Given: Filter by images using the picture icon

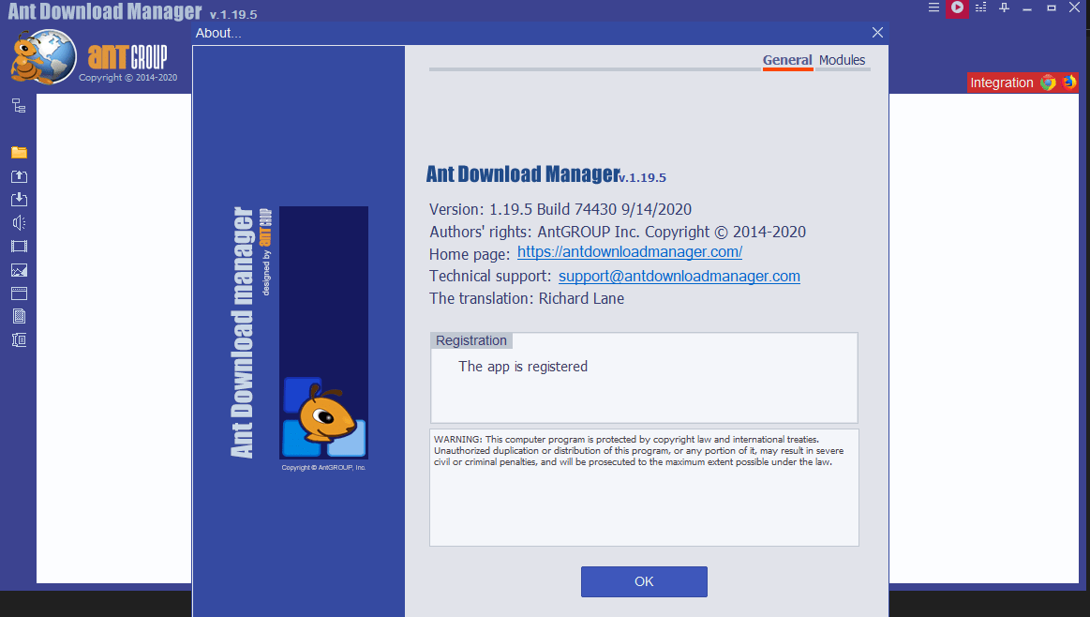Looking at the screenshot, I should (19, 270).
